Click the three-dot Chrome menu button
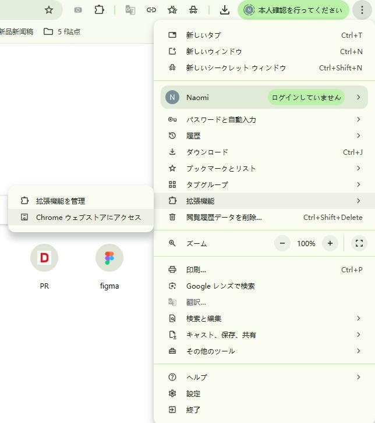Image resolution: width=375 pixels, height=423 pixels. pyautogui.click(x=362, y=10)
